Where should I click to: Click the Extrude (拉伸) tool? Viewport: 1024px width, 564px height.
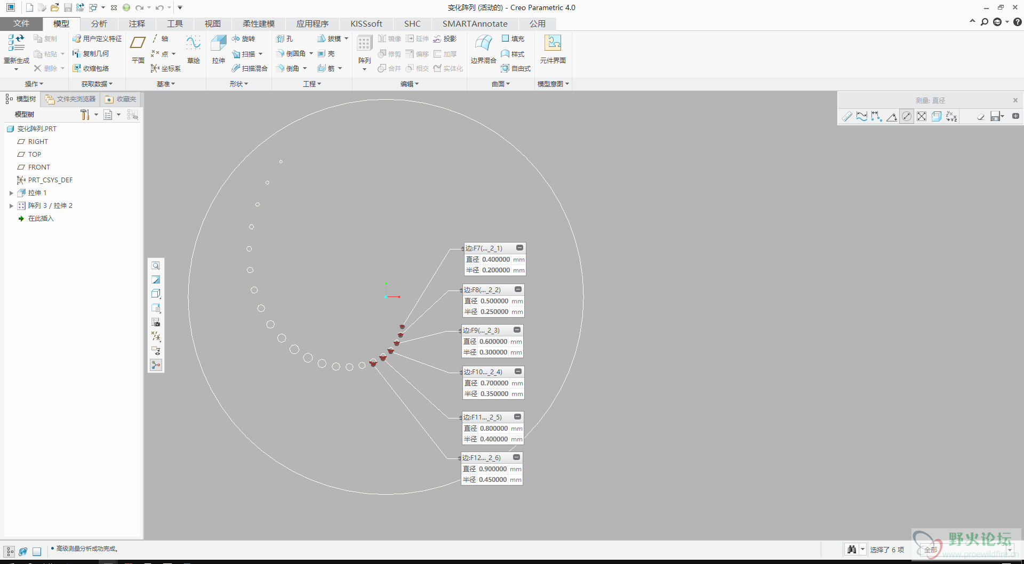click(219, 43)
